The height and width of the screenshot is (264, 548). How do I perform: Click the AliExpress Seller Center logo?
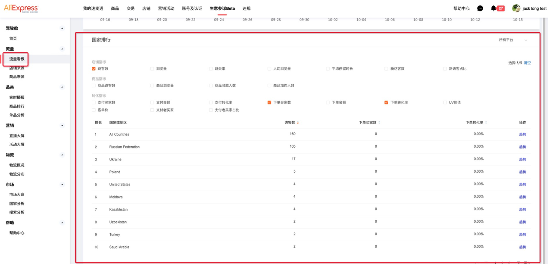[x=21, y=9]
